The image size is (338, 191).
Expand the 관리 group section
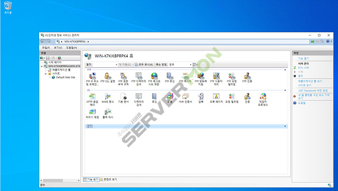pyautogui.click(x=285, y=126)
